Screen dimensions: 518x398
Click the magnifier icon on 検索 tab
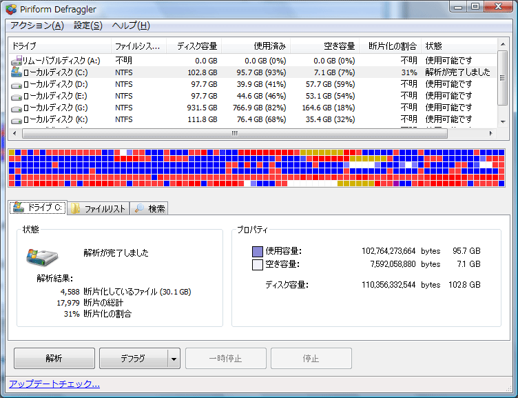pyautogui.click(x=139, y=208)
